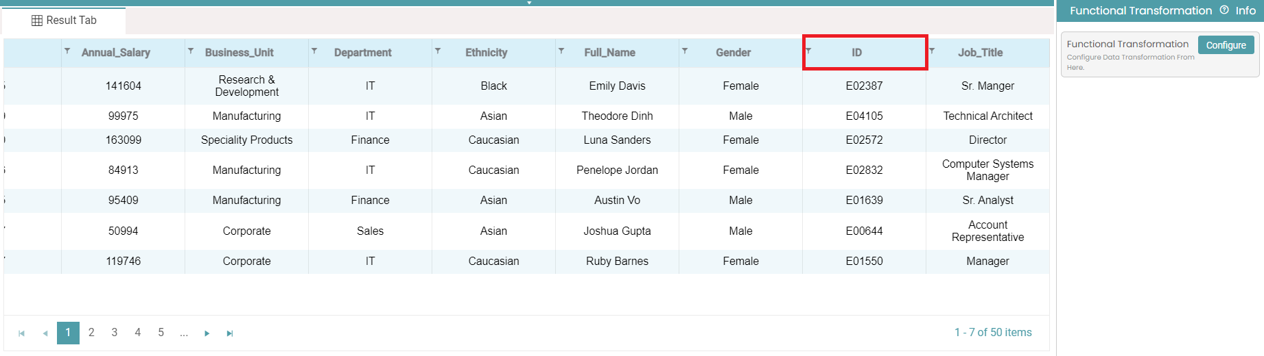
Task: Click the ID column filter icon
Action: click(808, 51)
